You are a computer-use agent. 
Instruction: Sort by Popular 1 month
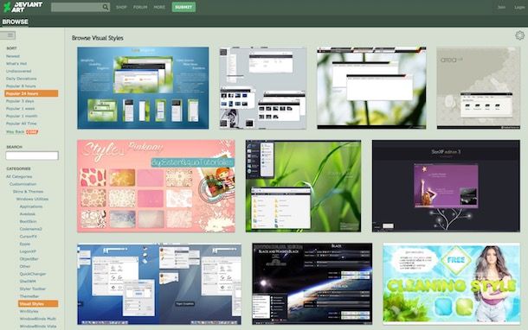[x=22, y=116]
